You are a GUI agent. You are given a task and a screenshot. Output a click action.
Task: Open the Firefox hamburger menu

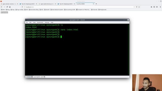pyautogui.click(x=160, y=7)
